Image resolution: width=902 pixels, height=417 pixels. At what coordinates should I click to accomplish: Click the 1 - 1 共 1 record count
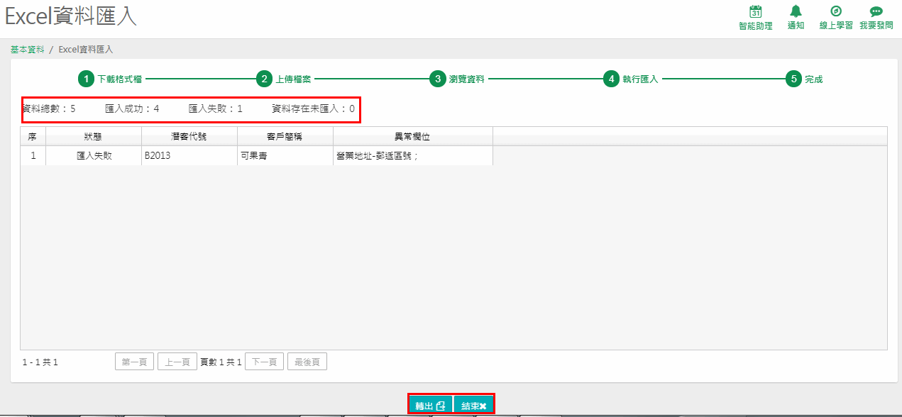40,362
